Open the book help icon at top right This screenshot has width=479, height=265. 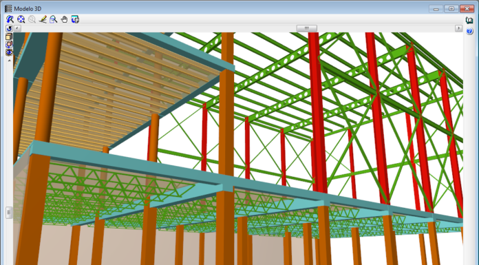coord(469,21)
